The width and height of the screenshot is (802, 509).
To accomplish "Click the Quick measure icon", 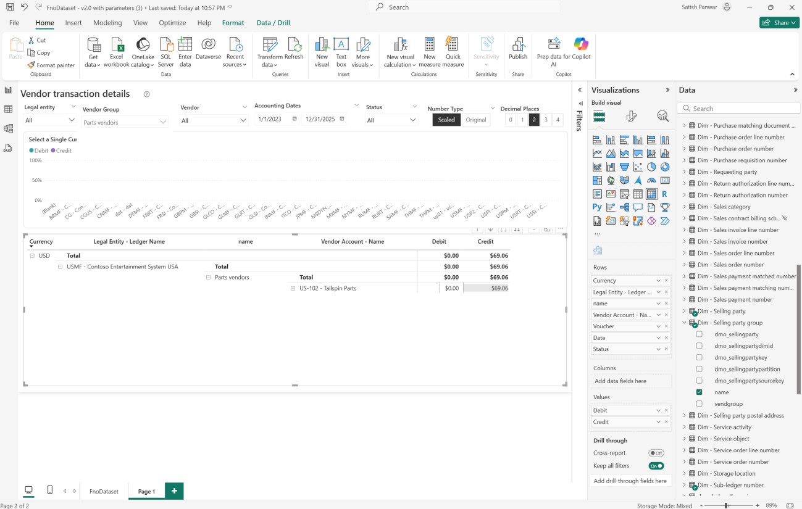I will [x=453, y=44].
